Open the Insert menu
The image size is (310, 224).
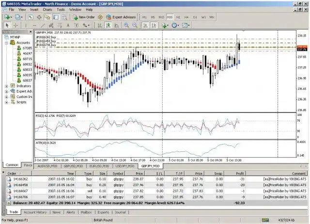point(34,10)
